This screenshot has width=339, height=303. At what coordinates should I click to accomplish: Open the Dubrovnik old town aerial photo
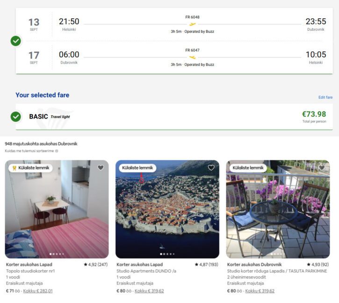click(167, 210)
